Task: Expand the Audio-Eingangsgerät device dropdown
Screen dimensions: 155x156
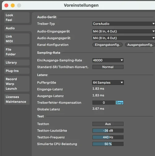Action: click(124, 31)
